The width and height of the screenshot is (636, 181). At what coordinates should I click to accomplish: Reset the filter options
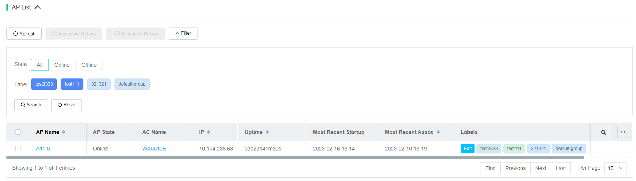coord(66,105)
